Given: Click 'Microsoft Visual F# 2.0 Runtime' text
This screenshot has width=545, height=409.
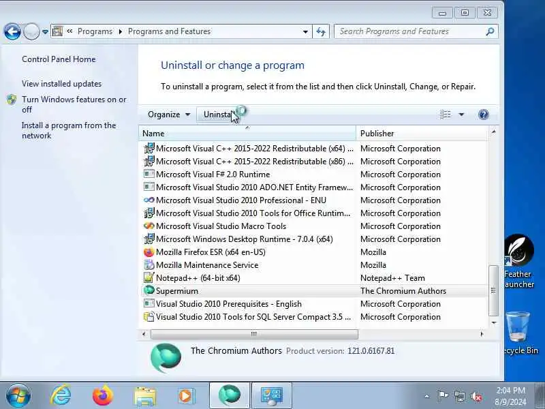Looking at the screenshot, I should click(x=213, y=175).
